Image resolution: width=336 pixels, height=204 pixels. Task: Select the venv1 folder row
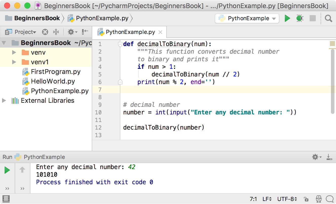pos(46,62)
